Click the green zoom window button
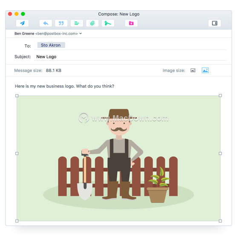 (x=23, y=14)
